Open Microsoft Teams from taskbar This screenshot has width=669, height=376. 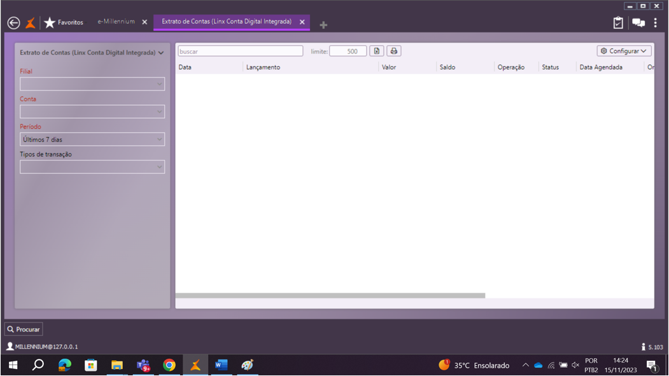tap(143, 365)
